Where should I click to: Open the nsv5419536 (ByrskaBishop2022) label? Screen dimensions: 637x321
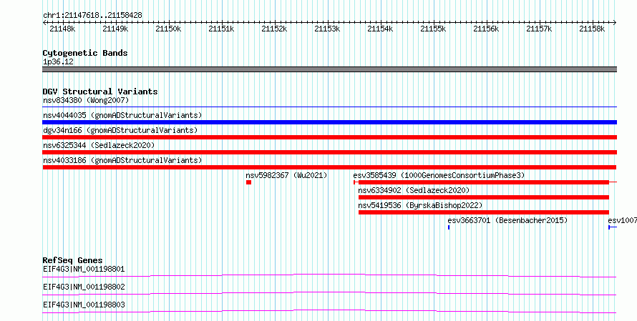pyautogui.click(x=420, y=205)
